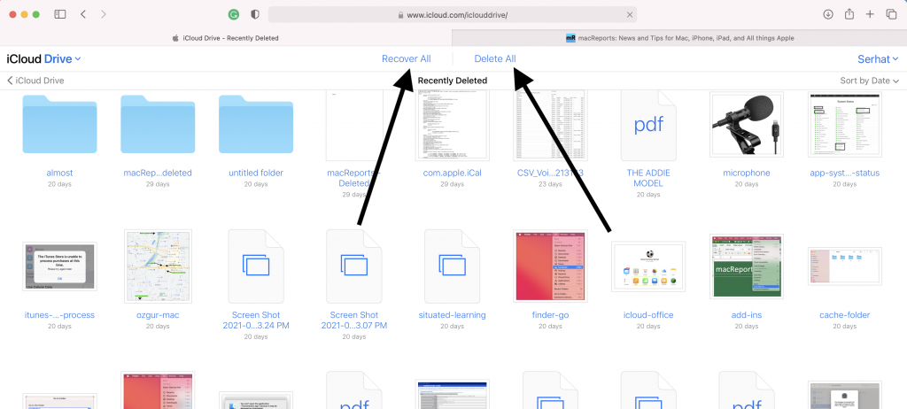Go back with the Safari back arrow

coord(83,14)
